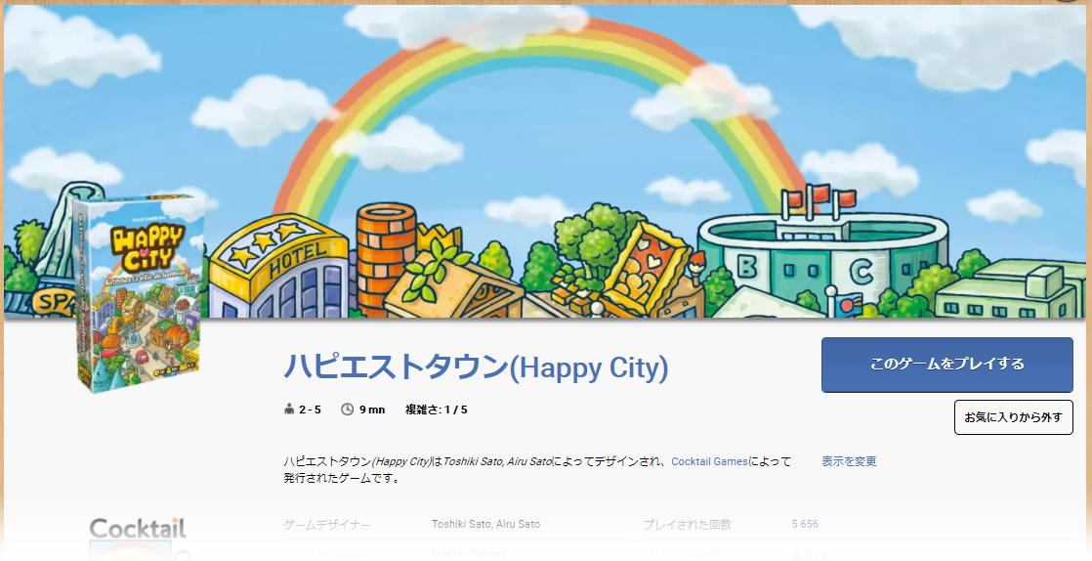The height and width of the screenshot is (561, 1092).
Task: Click the 9 mn duration text
Action: (372, 410)
